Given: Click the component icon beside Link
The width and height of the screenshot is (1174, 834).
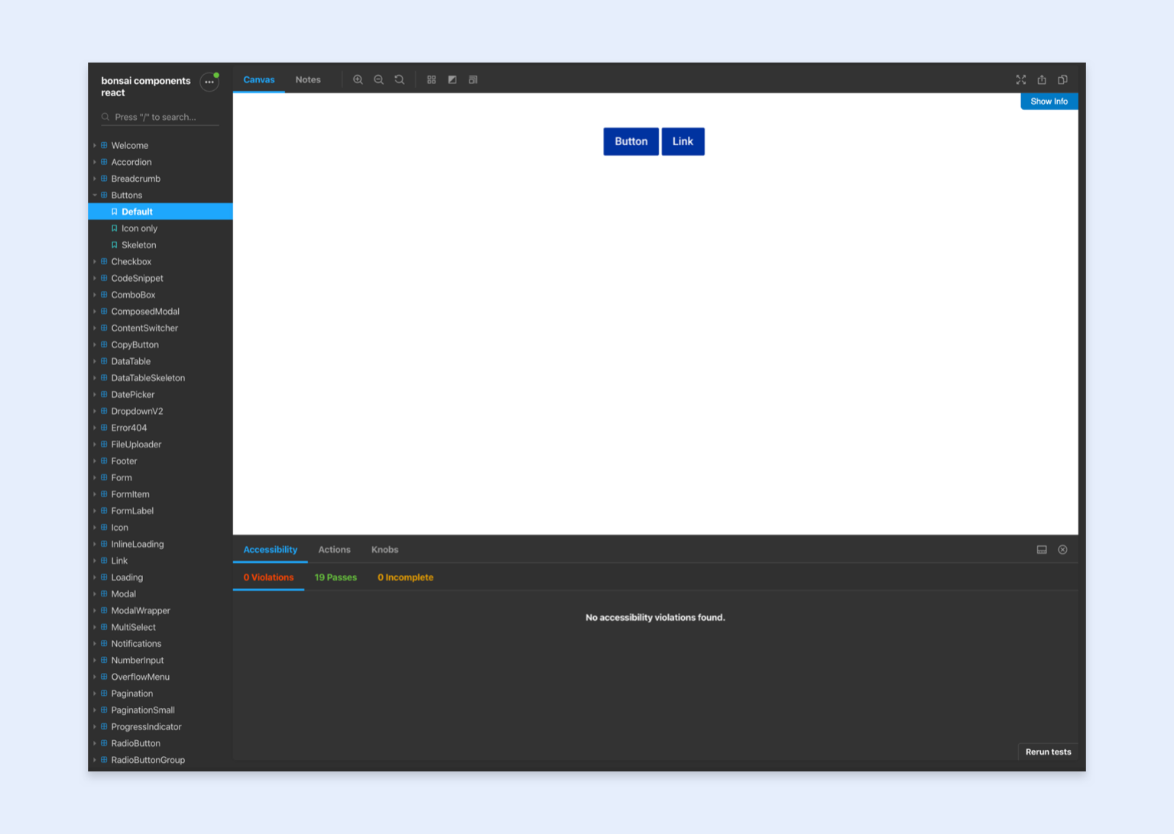Looking at the screenshot, I should tap(104, 561).
